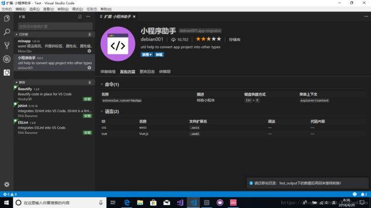Collapse the 命令(1) section
The width and height of the screenshot is (371, 208).
pyautogui.click(x=110, y=84)
